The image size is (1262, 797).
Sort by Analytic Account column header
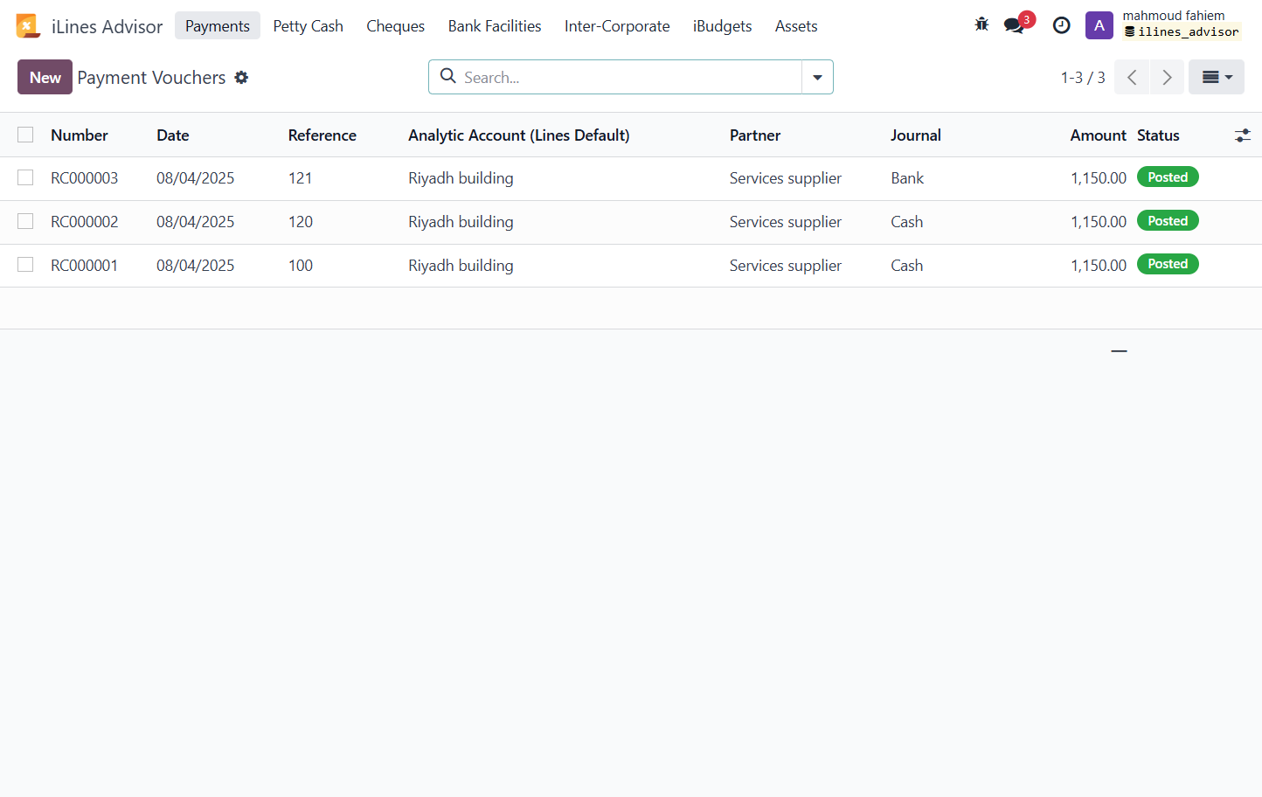(x=519, y=135)
